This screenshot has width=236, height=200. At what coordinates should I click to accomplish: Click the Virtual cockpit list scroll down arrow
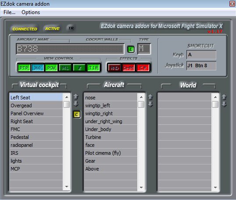(67, 187)
